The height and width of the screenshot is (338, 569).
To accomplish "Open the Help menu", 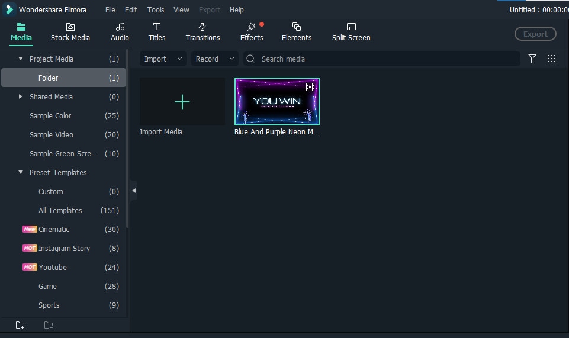I will (x=236, y=10).
